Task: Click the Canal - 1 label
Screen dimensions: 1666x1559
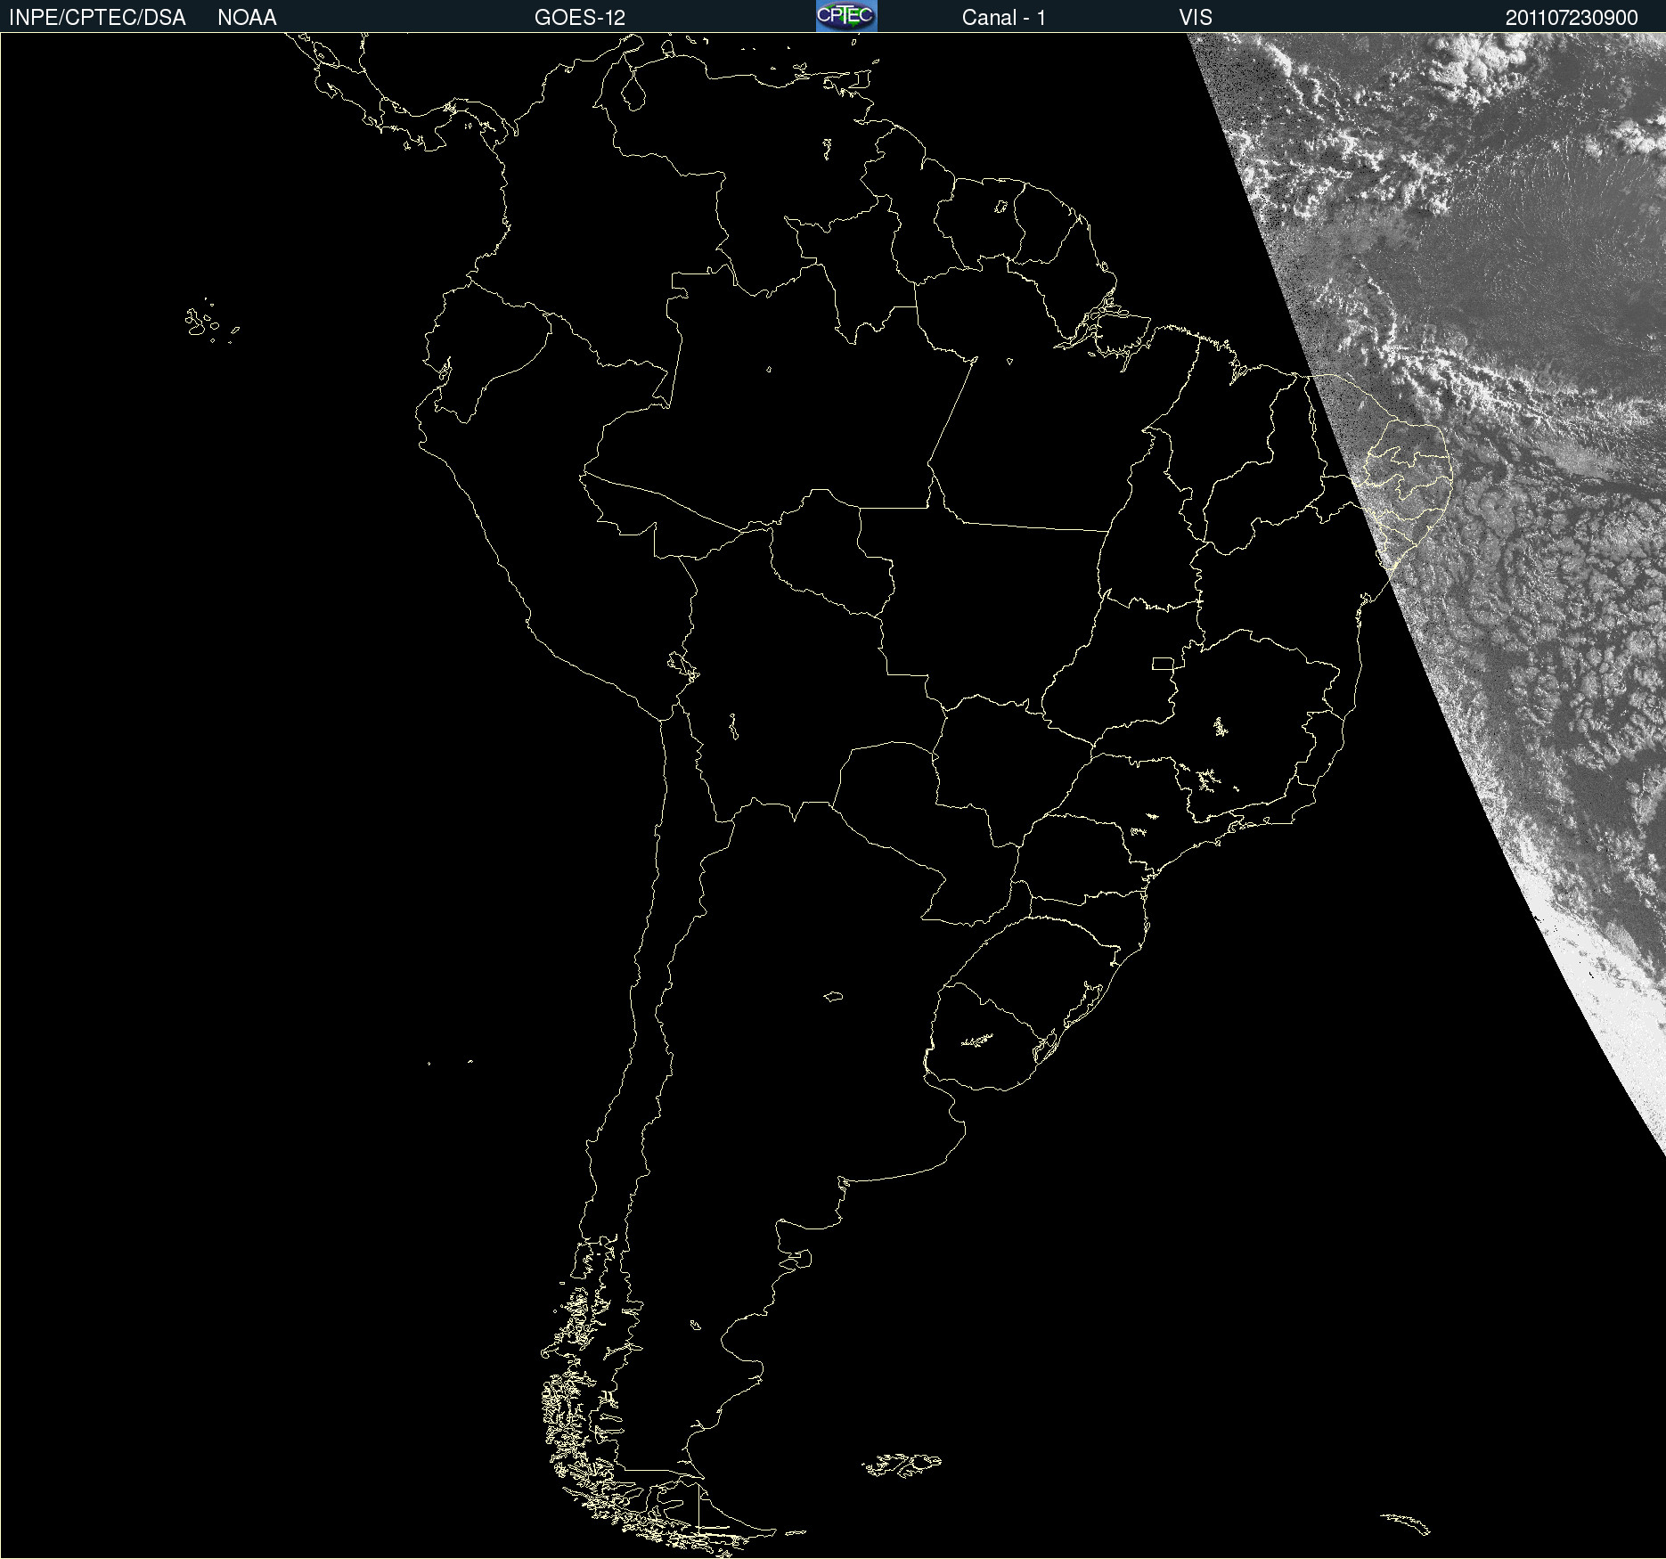Action: point(1004,18)
